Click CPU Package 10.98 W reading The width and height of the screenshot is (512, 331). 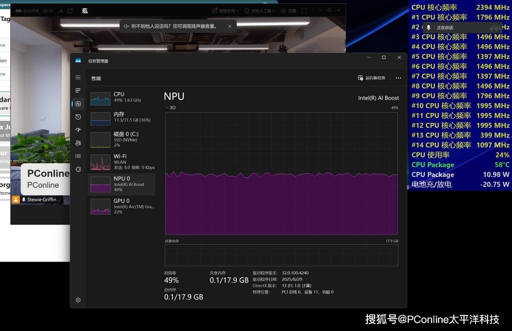tap(460, 175)
